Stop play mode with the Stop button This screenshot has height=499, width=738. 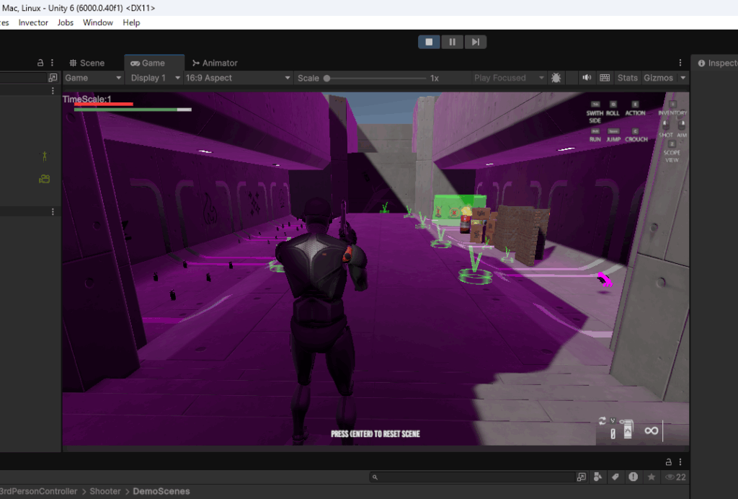click(429, 42)
